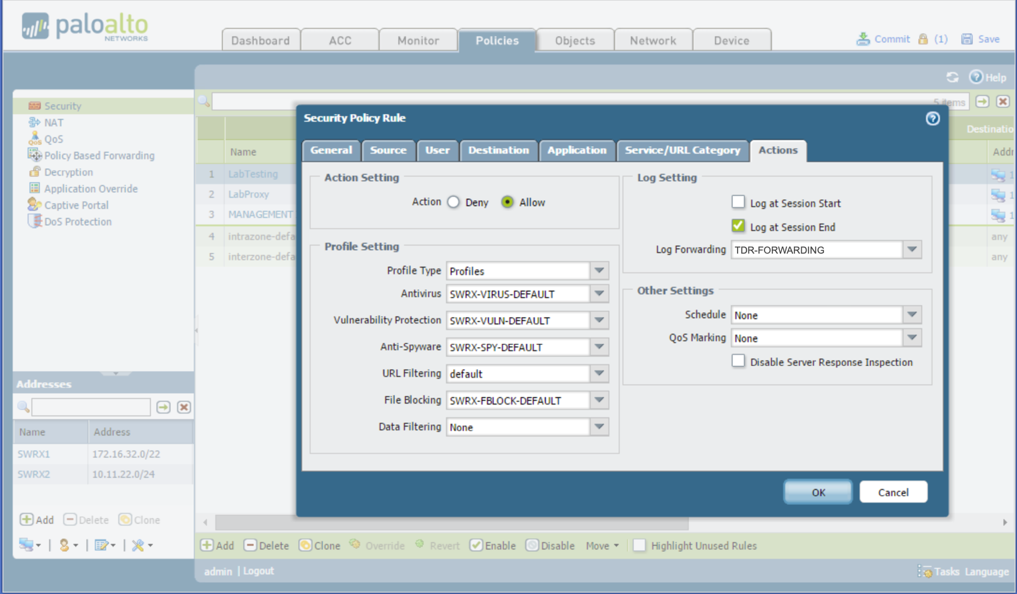
Task: Click the Policy Based Forwarding icon
Action: [35, 155]
